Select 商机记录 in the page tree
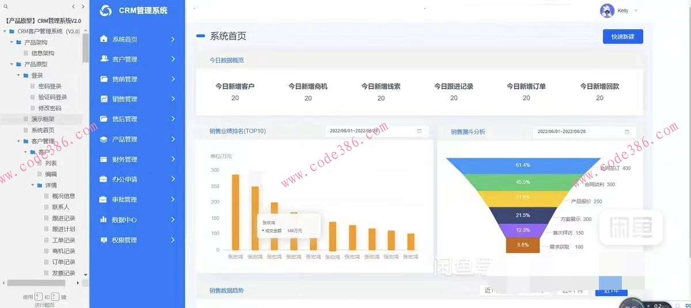This screenshot has width=691, height=308. coord(63,251)
